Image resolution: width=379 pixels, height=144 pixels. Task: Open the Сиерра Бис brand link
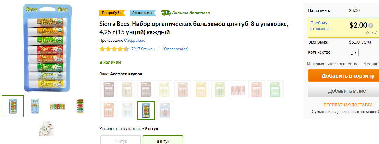coord(135,40)
